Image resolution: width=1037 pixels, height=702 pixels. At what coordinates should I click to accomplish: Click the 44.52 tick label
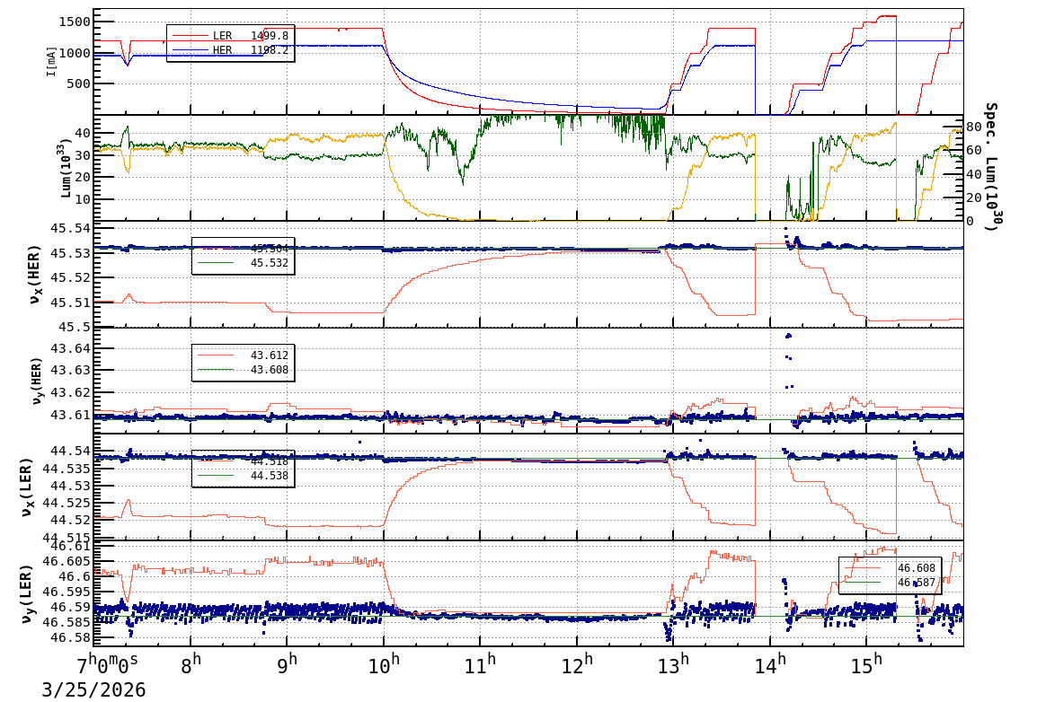pos(71,520)
